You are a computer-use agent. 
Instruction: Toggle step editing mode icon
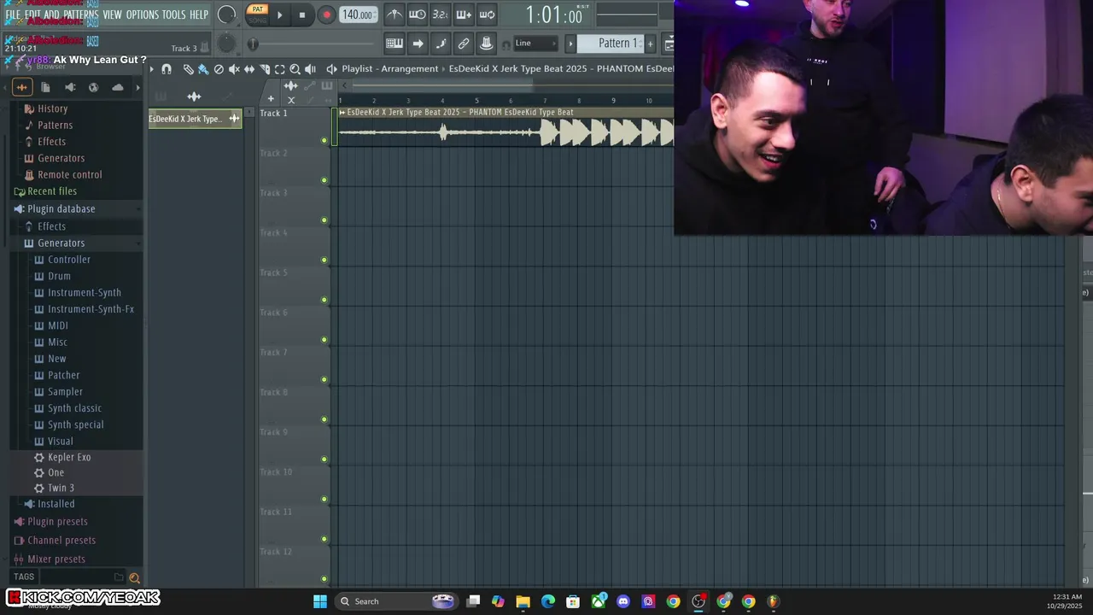[x=440, y=44]
